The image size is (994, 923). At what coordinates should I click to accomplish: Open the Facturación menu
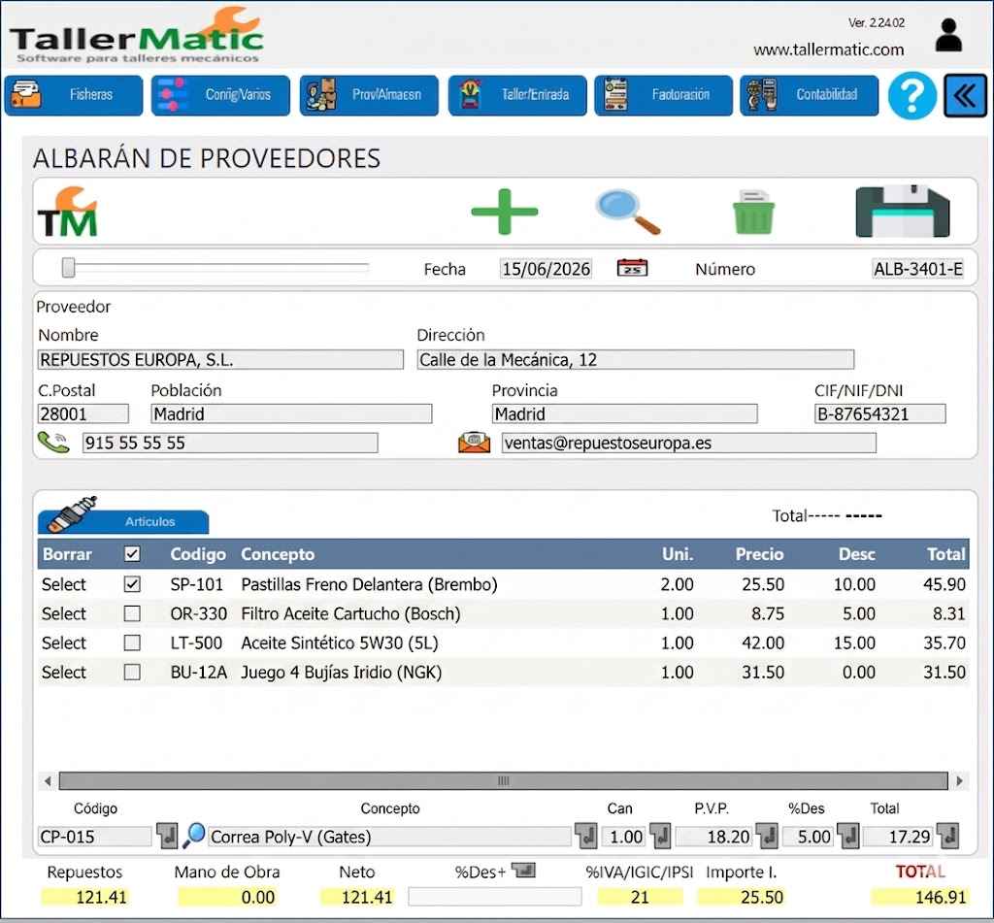point(663,95)
